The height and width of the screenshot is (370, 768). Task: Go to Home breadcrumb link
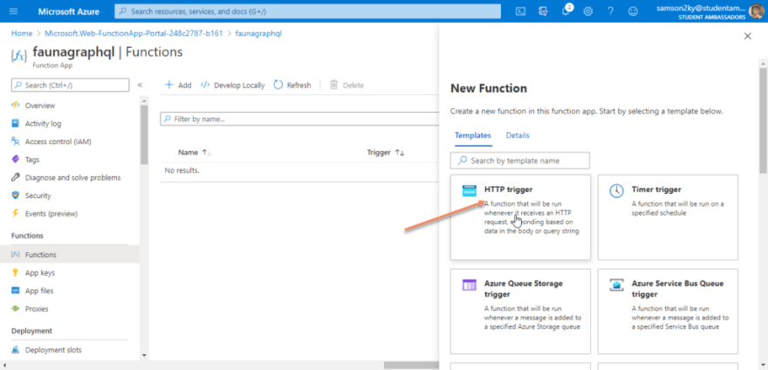pyautogui.click(x=22, y=33)
